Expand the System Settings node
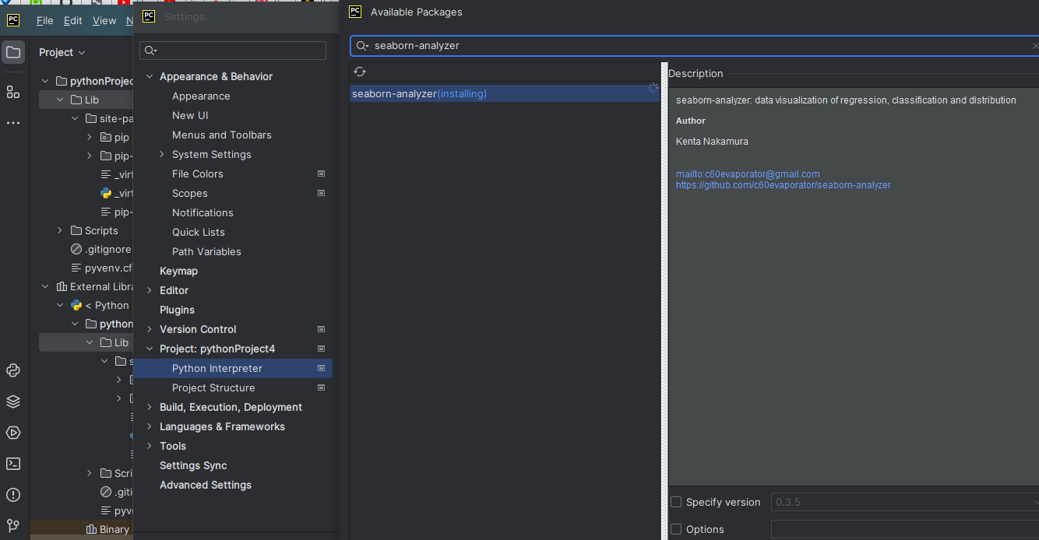Image resolution: width=1039 pixels, height=540 pixels. [x=162, y=154]
